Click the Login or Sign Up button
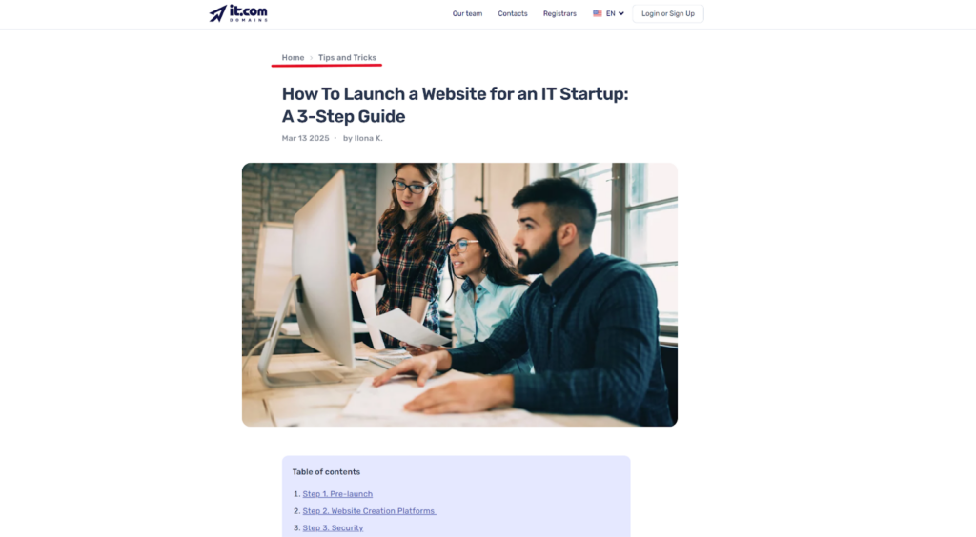Viewport: 976px width, 537px height. click(x=668, y=13)
